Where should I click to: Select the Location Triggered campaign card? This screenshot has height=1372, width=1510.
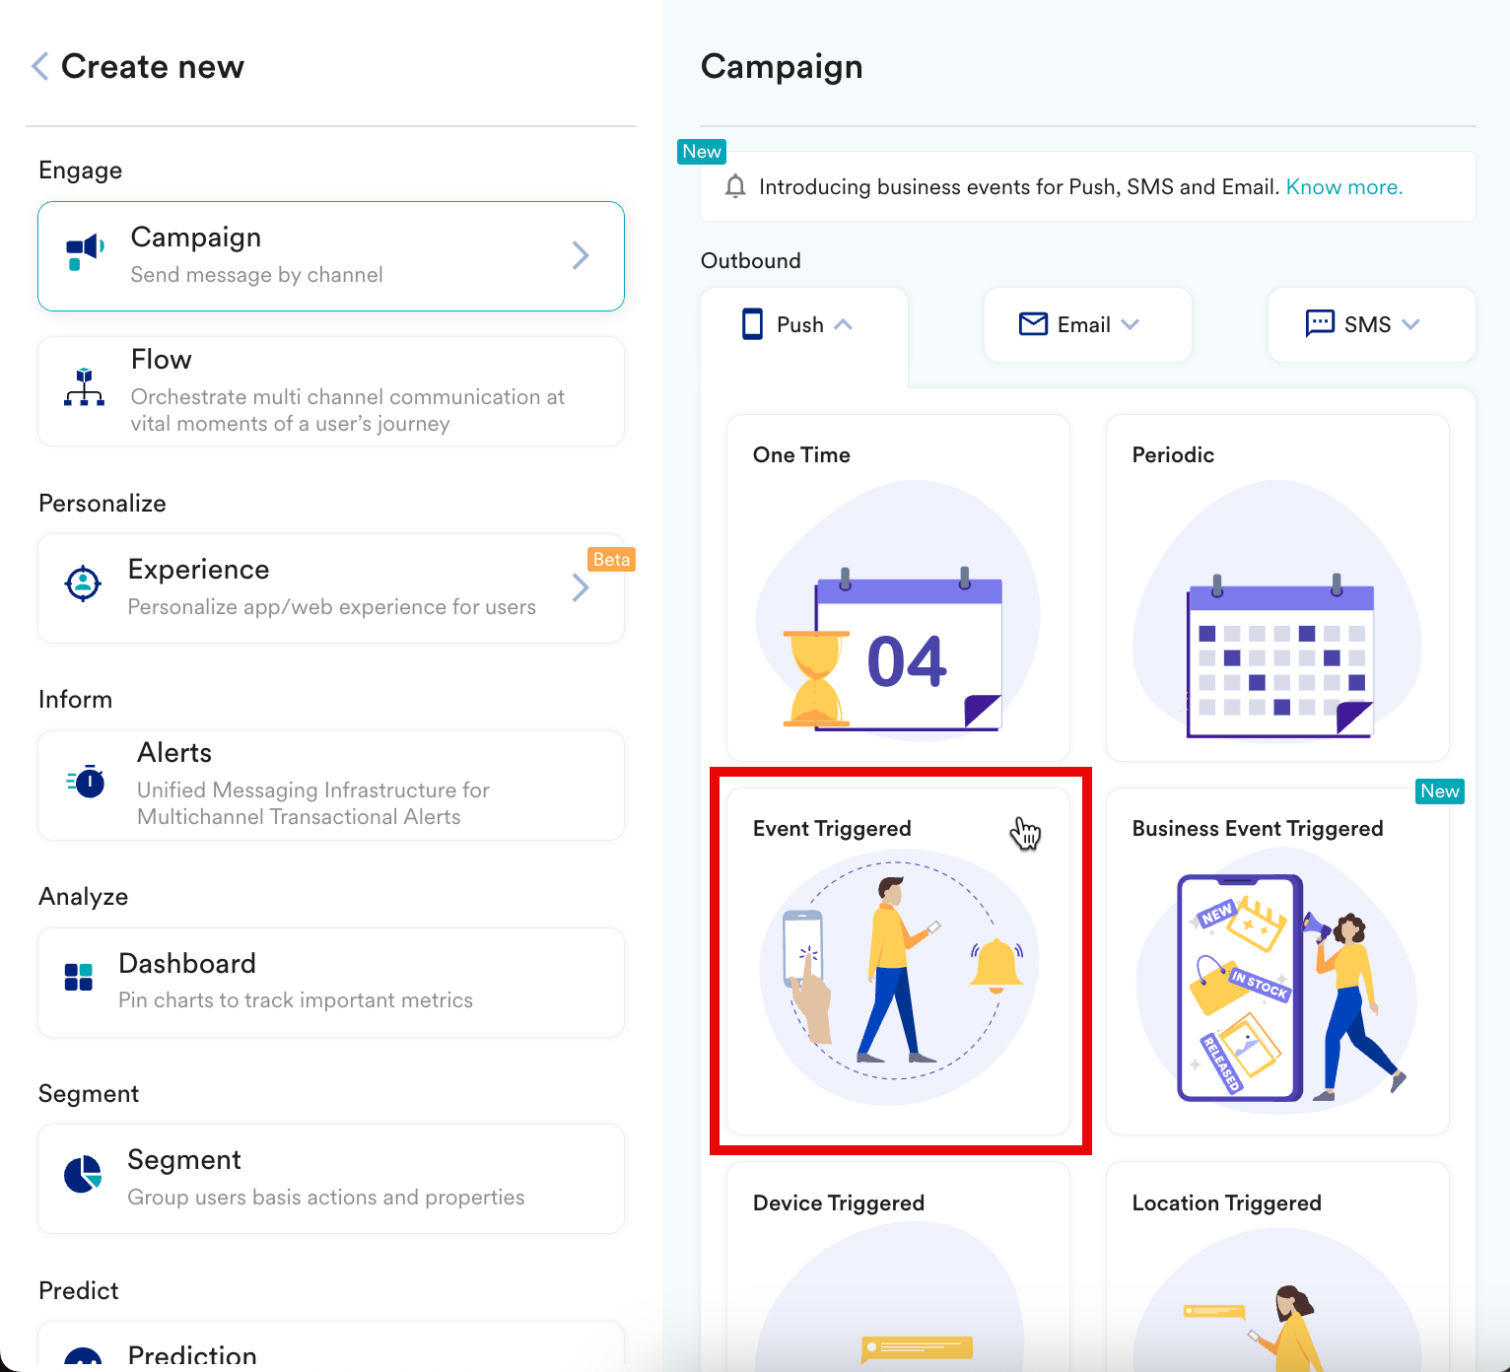coord(1277,1267)
